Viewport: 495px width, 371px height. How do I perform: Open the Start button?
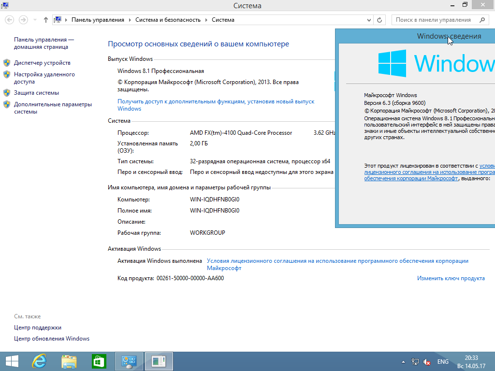click(12, 361)
